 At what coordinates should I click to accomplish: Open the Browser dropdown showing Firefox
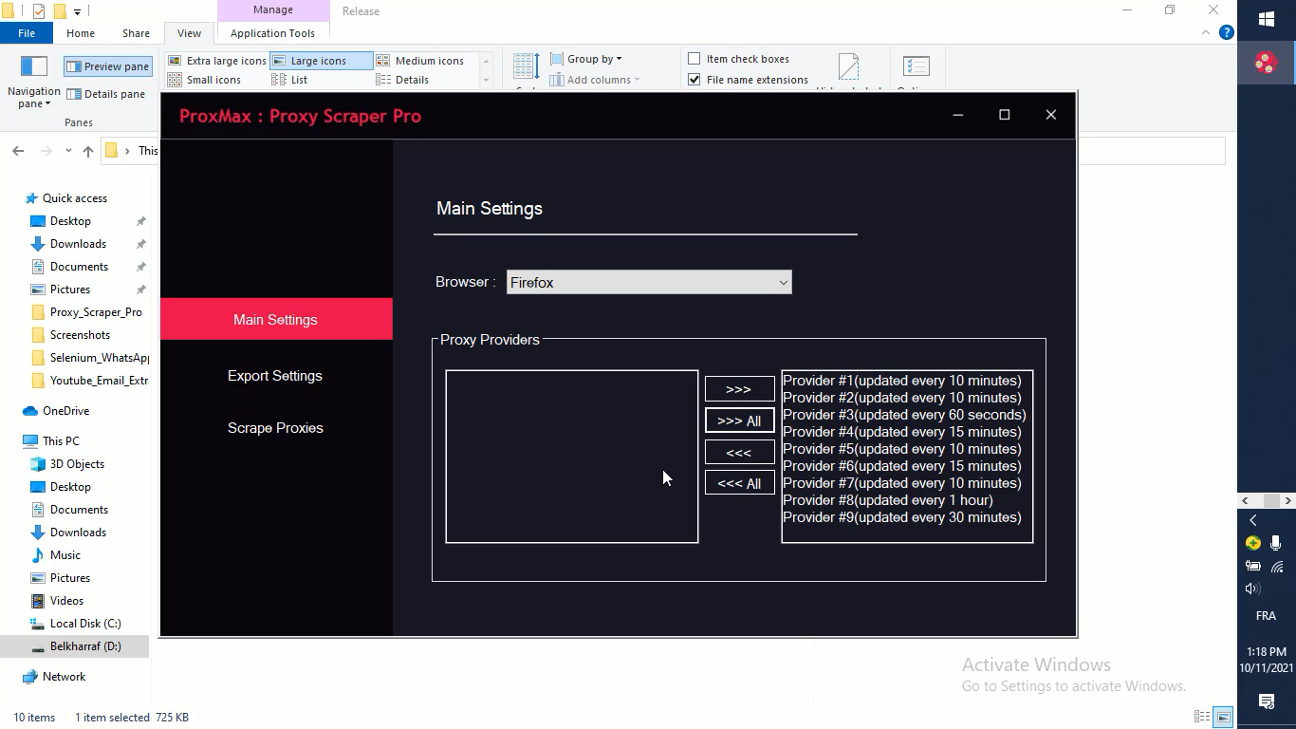pos(649,282)
